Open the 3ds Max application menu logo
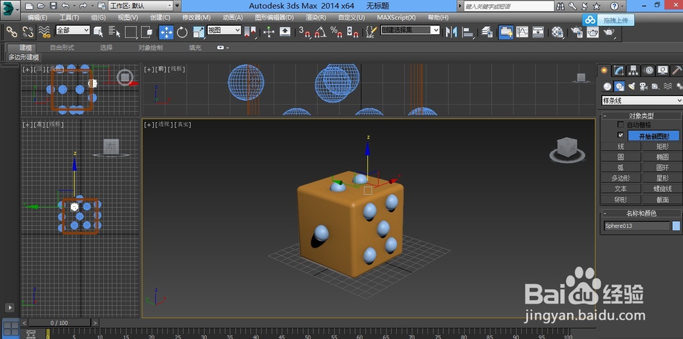683x339 pixels. tap(10, 10)
